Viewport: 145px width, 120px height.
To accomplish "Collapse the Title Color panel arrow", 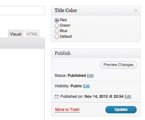I will 136,11.
